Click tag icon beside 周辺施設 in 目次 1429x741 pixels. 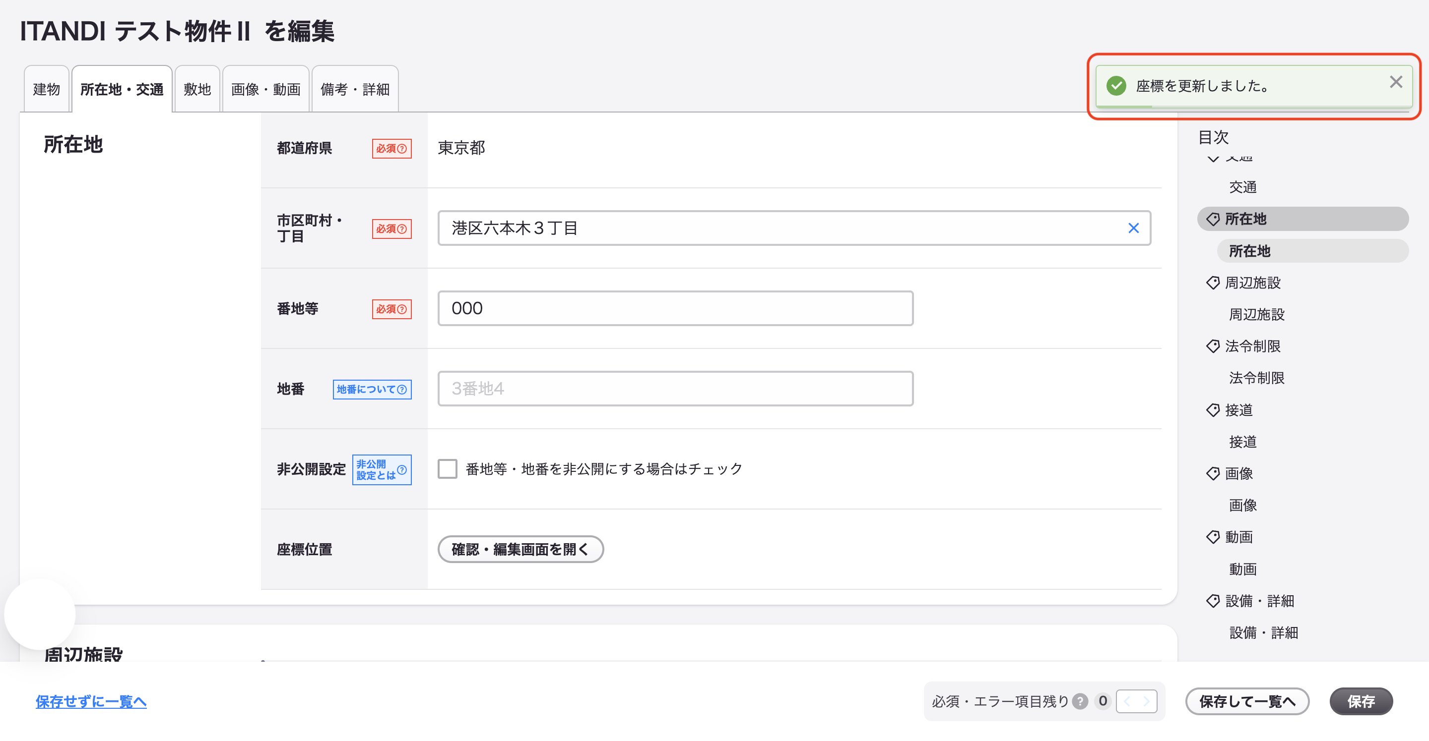point(1213,283)
